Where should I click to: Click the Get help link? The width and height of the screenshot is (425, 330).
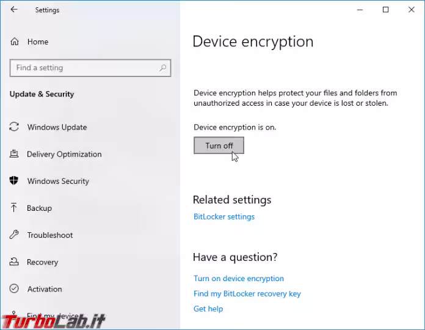coord(208,309)
